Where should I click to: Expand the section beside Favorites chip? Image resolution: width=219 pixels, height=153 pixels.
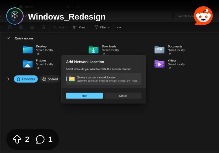pyautogui.click(x=8, y=79)
